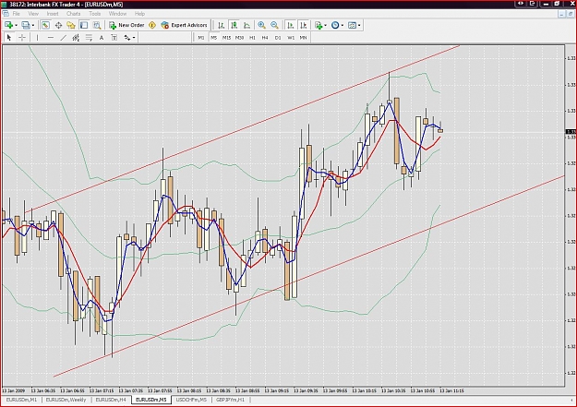Select the trendline drawing tool
The height and width of the screenshot is (407, 577).
[64, 38]
